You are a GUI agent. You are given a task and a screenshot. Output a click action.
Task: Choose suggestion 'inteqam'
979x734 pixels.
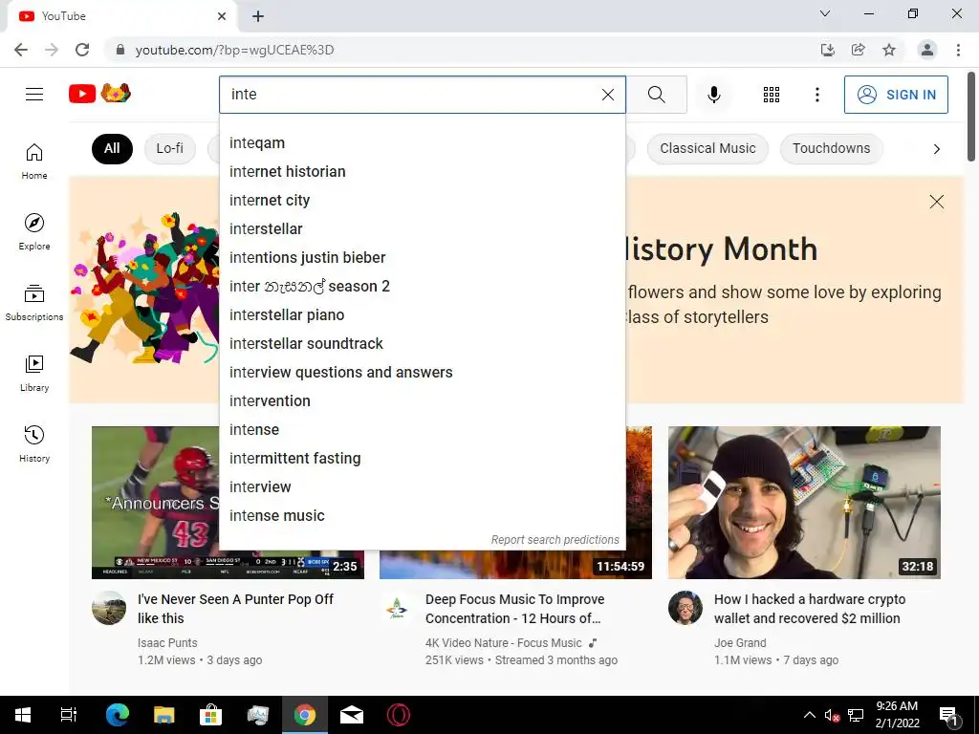[x=422, y=143]
